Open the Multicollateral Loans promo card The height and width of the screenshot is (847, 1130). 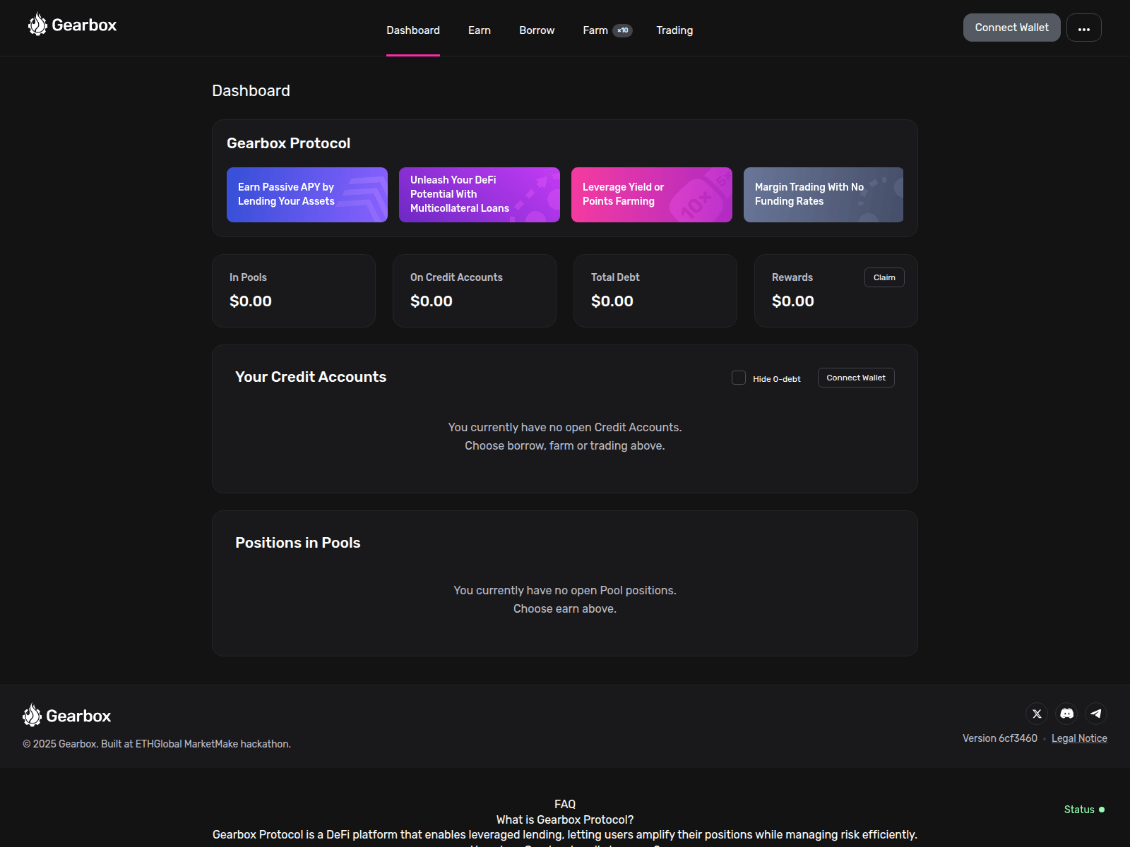click(480, 195)
